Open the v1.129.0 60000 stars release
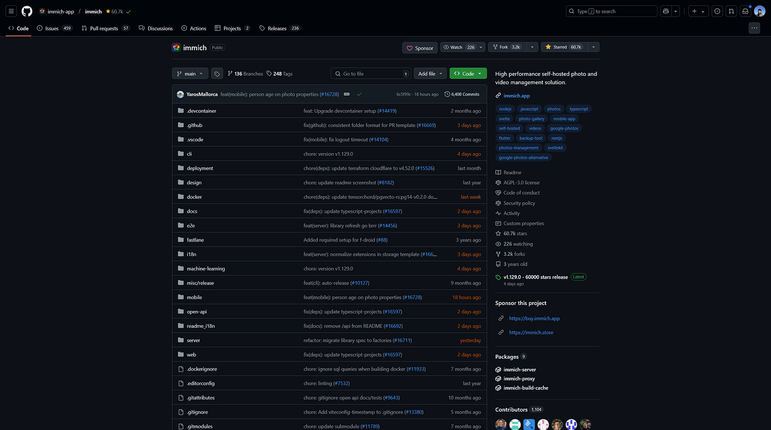The image size is (771, 430). 535,277
